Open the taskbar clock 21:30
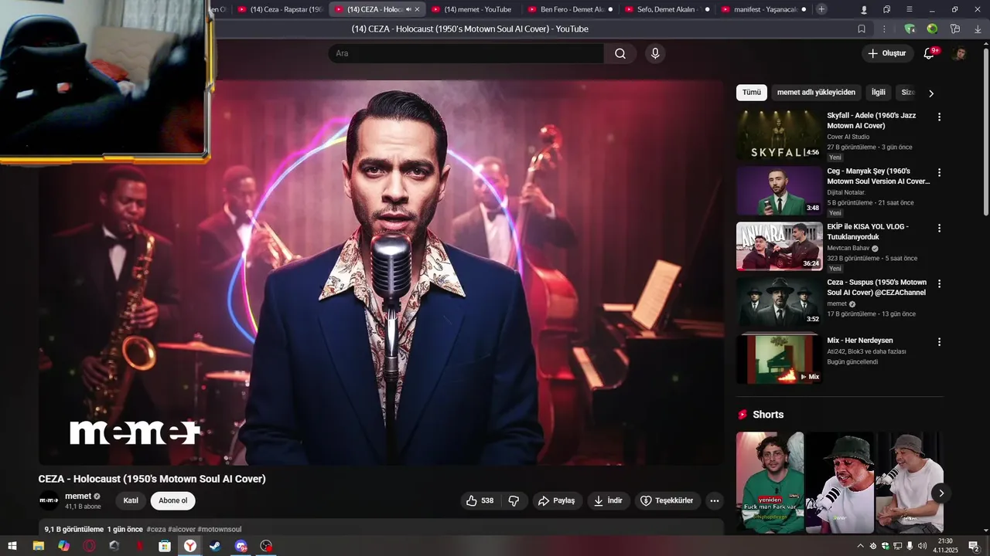990x556 pixels. pyautogui.click(x=945, y=546)
